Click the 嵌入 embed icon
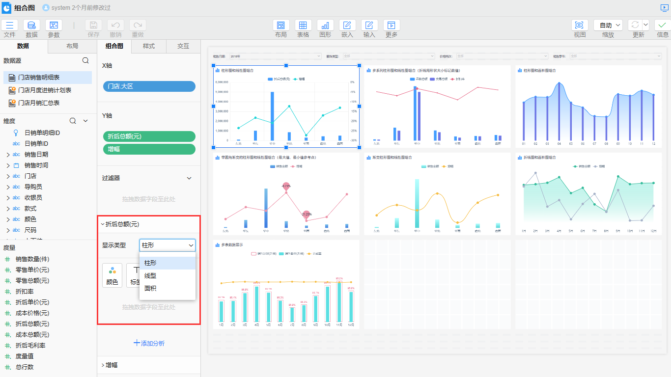671x377 pixels. 347,26
